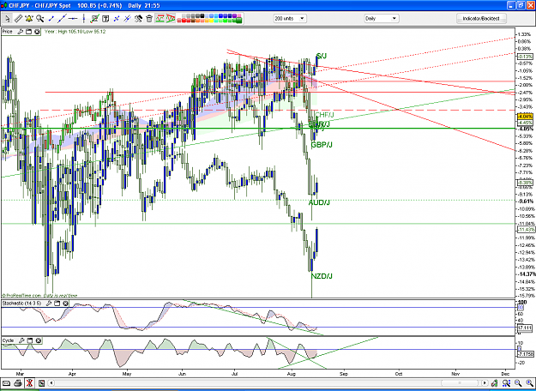Image resolution: width=536 pixels, height=391 pixels.
Task: Click the price tag icon in bottom bar
Action: (x=7, y=383)
